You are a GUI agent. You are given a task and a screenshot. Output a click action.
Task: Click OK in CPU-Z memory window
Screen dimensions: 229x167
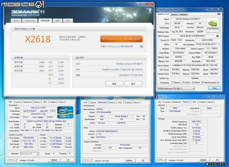click(217, 160)
